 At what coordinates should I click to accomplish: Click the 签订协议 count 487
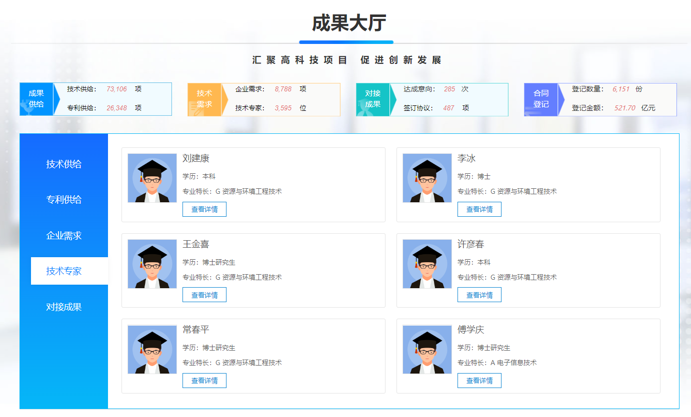pyautogui.click(x=448, y=108)
